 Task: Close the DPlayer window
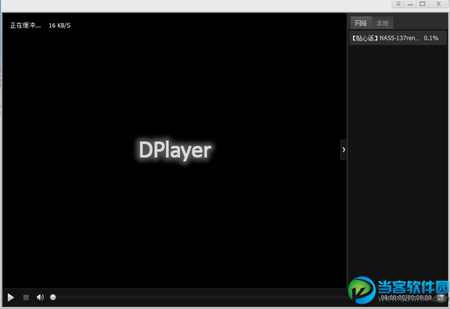[x=439, y=4]
